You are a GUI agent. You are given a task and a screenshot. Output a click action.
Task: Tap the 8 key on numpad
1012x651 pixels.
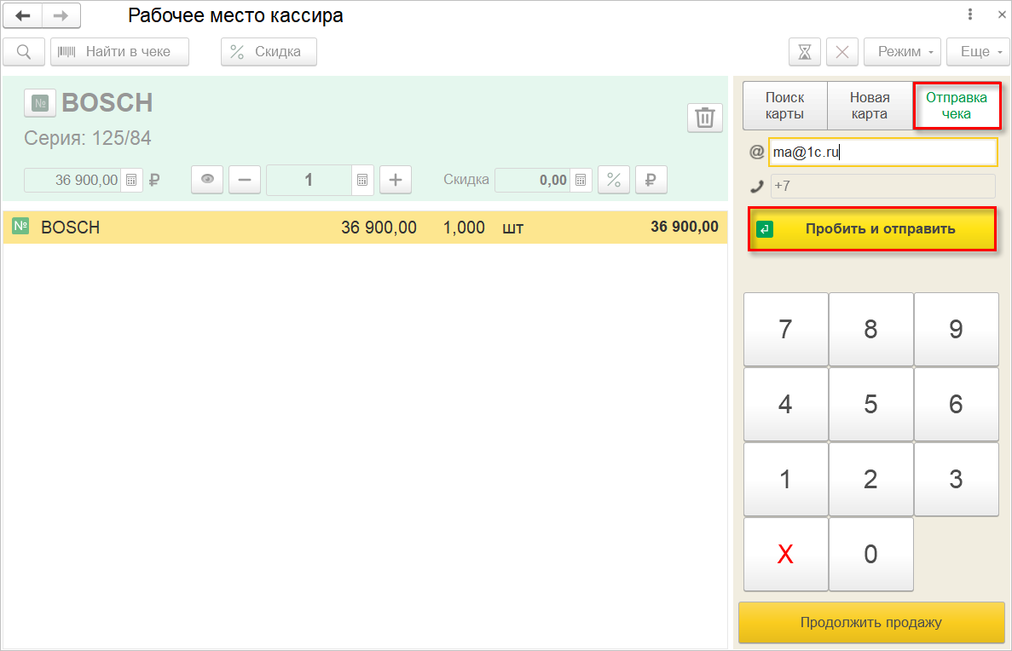point(870,329)
